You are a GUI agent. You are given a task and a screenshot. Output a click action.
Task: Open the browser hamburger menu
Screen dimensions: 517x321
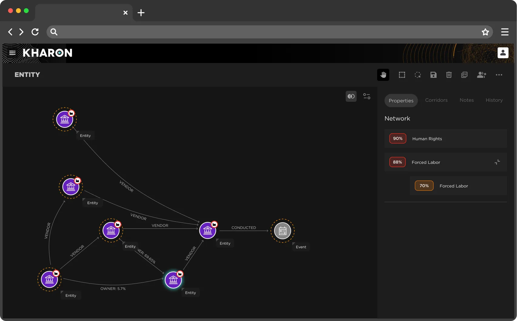click(505, 32)
